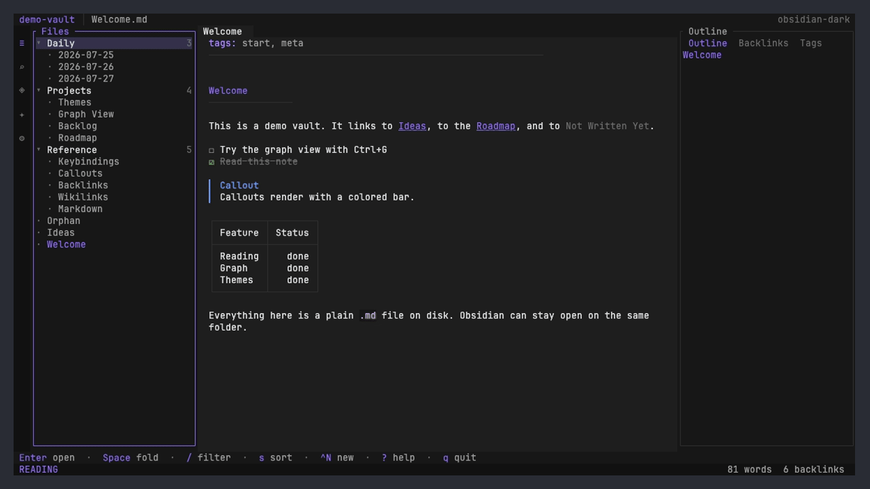Click the Status table header cell
The width and height of the screenshot is (870, 489).
click(x=292, y=233)
